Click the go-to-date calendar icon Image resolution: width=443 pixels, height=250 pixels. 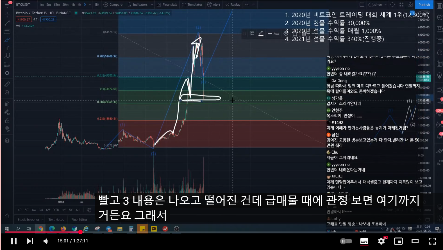pos(89,210)
